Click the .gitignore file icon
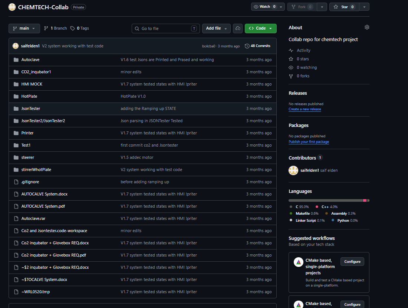408x308 pixels. [16, 182]
